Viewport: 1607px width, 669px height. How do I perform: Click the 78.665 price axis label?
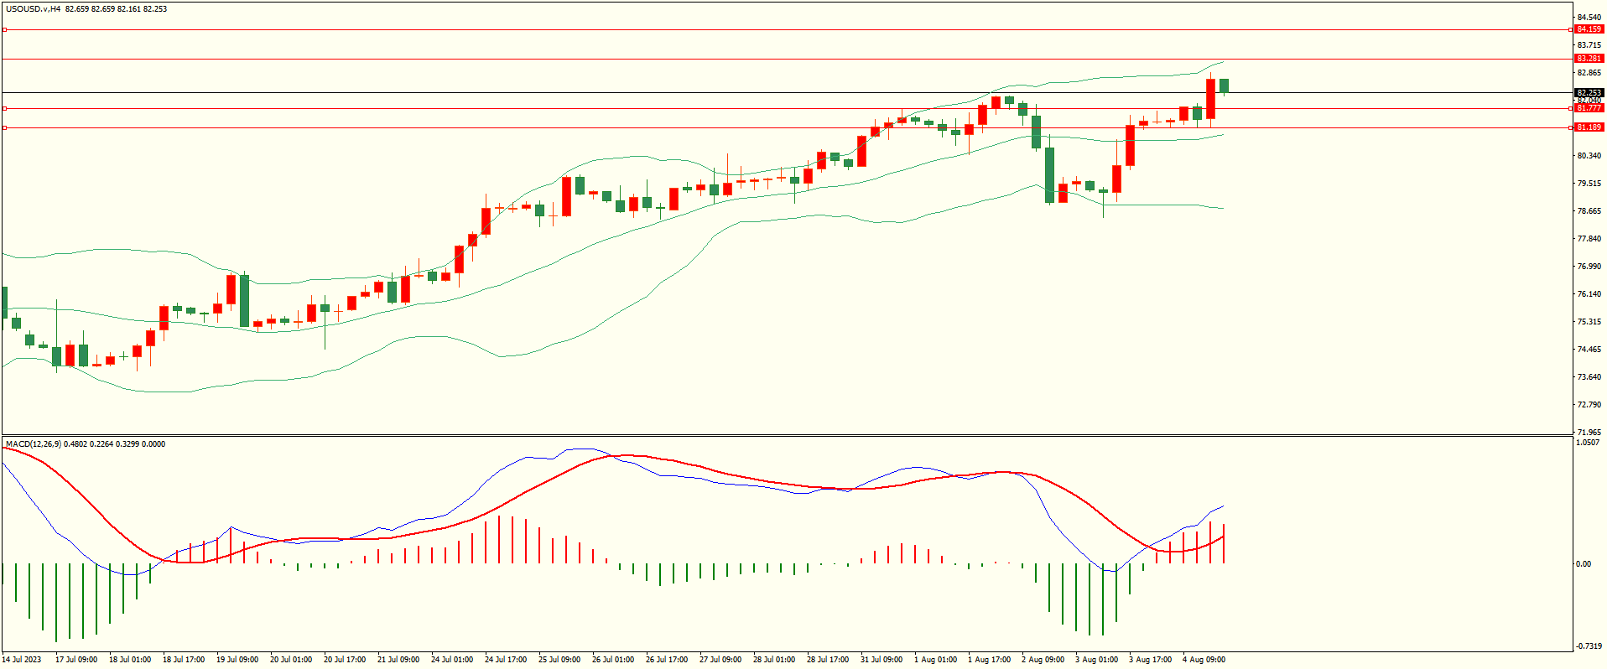pyautogui.click(x=1589, y=211)
